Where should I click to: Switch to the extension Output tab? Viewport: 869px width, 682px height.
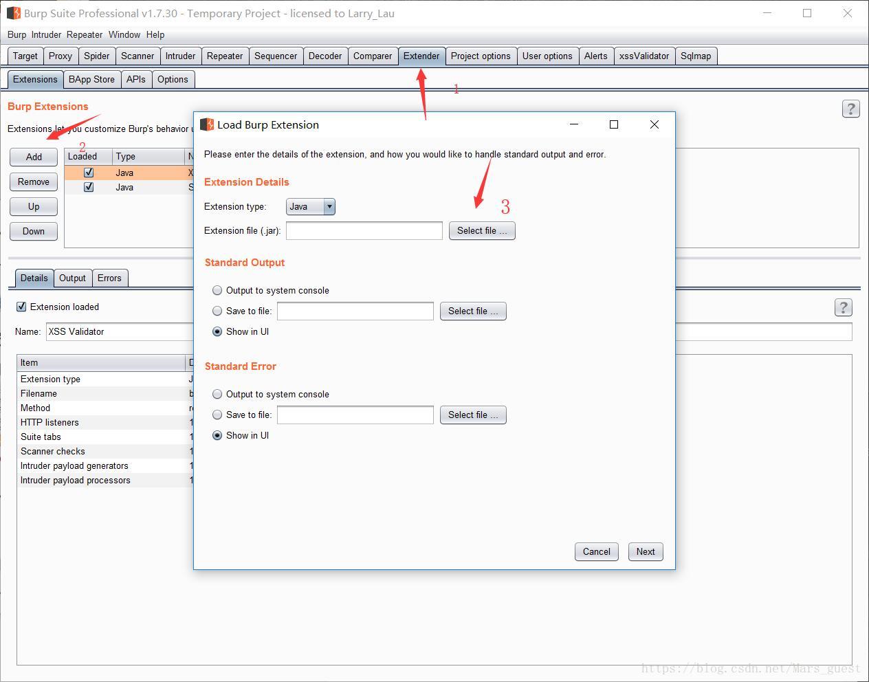pyautogui.click(x=72, y=278)
